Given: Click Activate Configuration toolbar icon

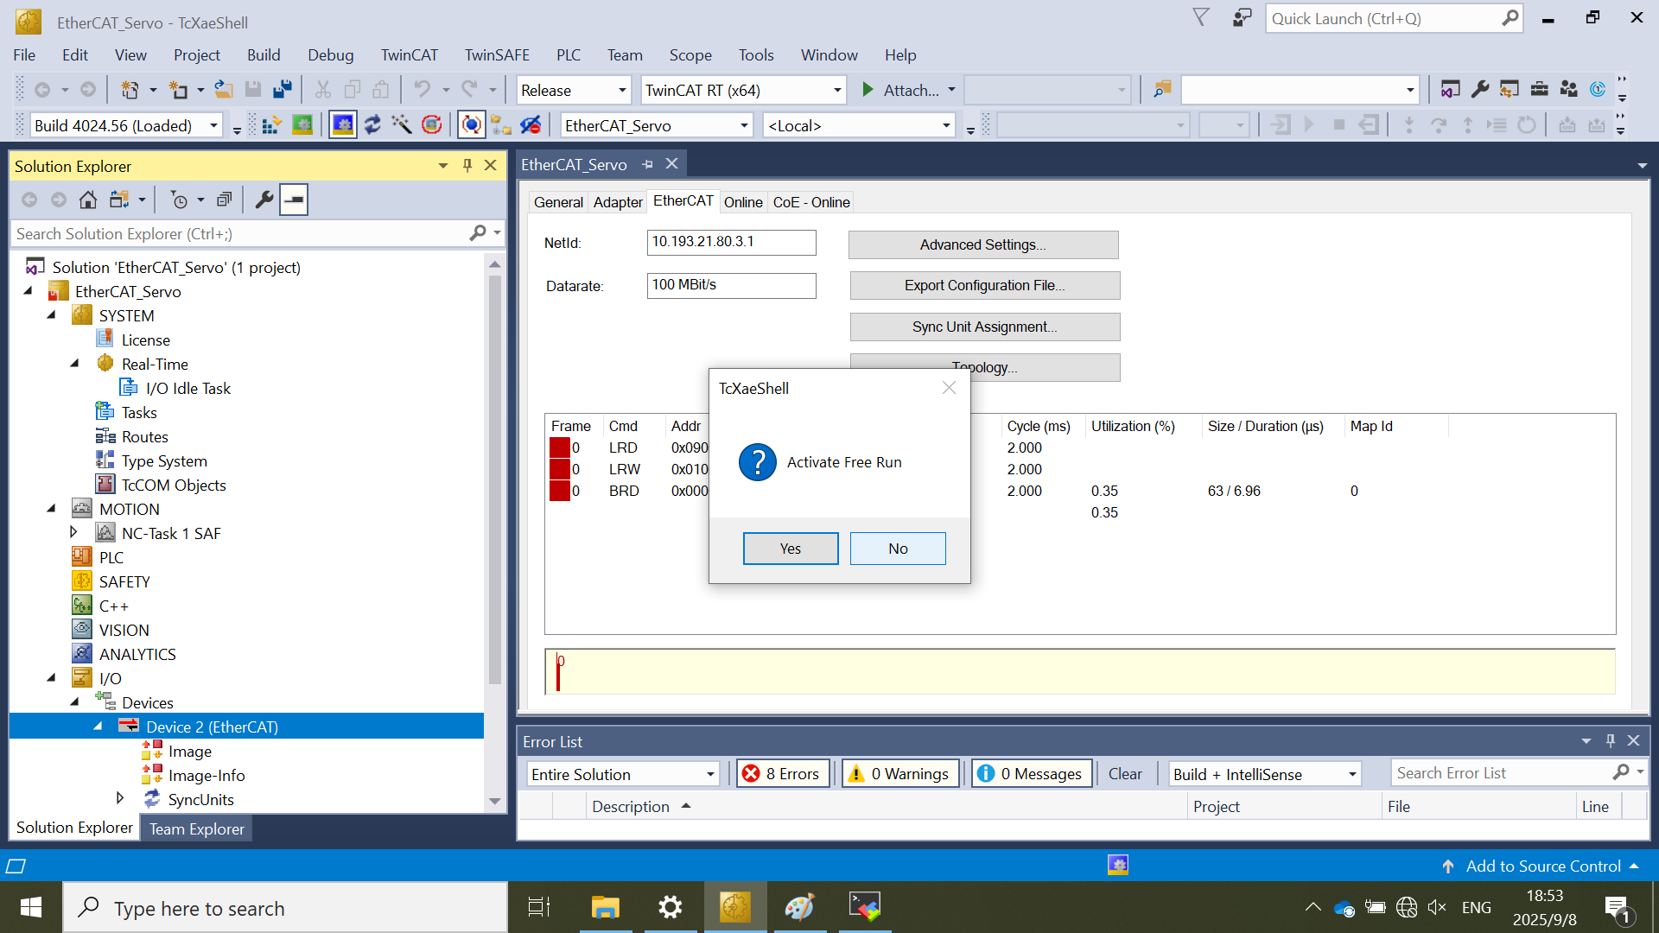Looking at the screenshot, I should 270,126.
